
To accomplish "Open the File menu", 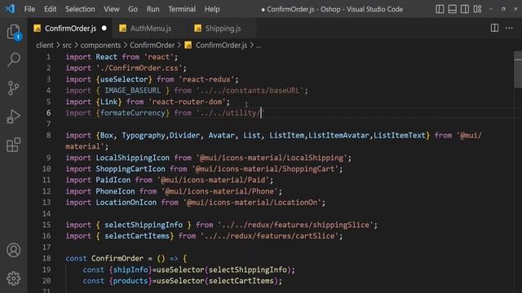I will tap(29, 9).
